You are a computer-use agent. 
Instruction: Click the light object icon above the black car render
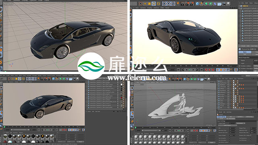click(229, 4)
